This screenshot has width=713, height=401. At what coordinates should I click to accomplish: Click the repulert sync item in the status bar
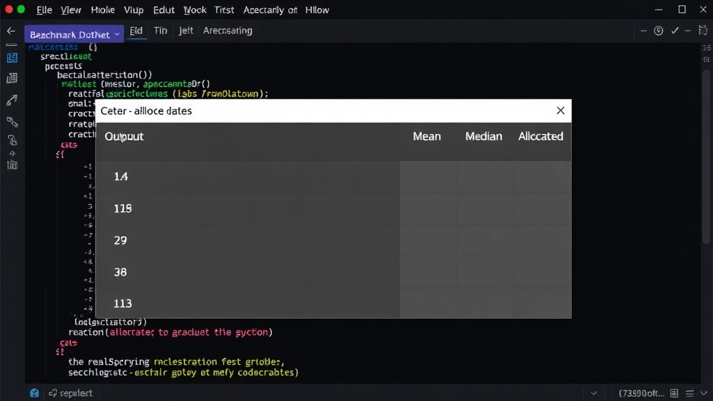tap(70, 393)
